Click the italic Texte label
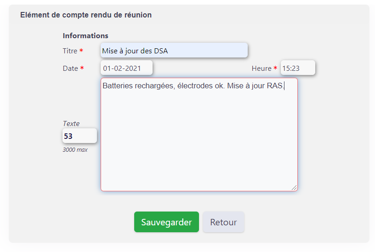The image size is (375, 252). coord(71,124)
